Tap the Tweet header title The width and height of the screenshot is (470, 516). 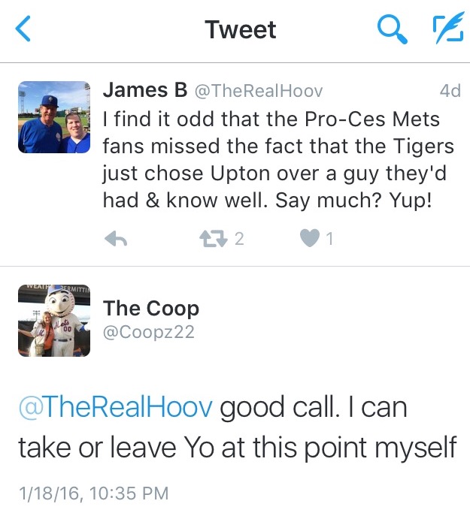point(241,30)
